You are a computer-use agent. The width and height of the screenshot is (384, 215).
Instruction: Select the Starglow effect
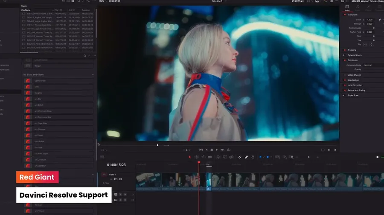[58, 93]
